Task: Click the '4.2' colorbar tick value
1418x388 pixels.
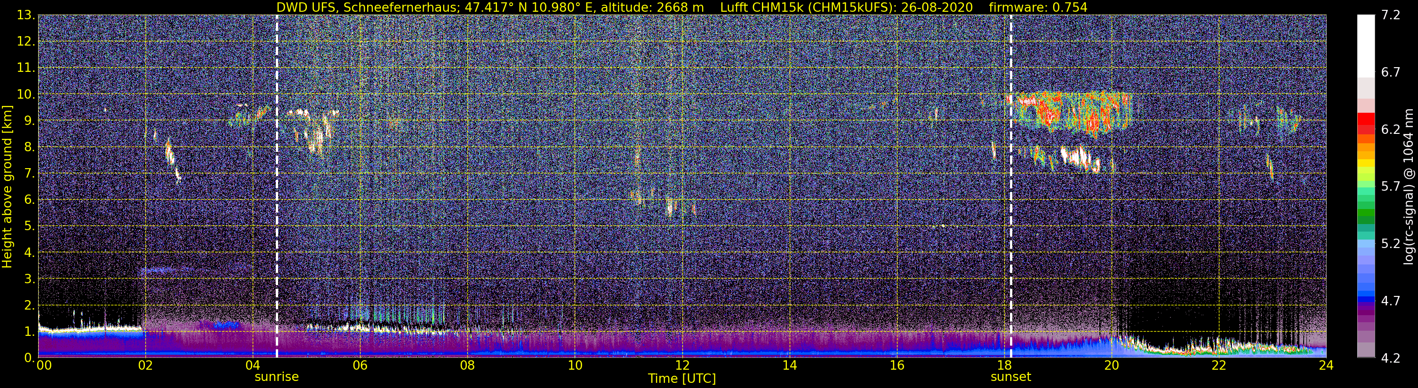Action: pyautogui.click(x=1391, y=358)
